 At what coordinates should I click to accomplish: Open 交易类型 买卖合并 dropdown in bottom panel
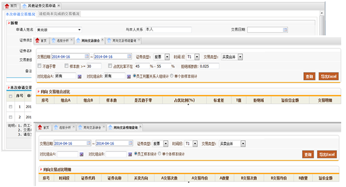(243, 144)
